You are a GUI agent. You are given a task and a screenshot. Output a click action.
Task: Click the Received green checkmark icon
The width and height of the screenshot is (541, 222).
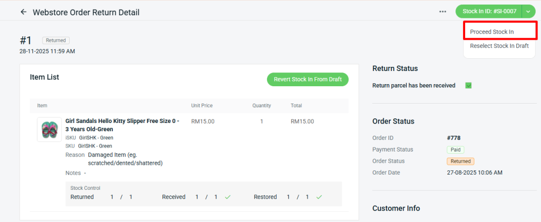(x=227, y=197)
